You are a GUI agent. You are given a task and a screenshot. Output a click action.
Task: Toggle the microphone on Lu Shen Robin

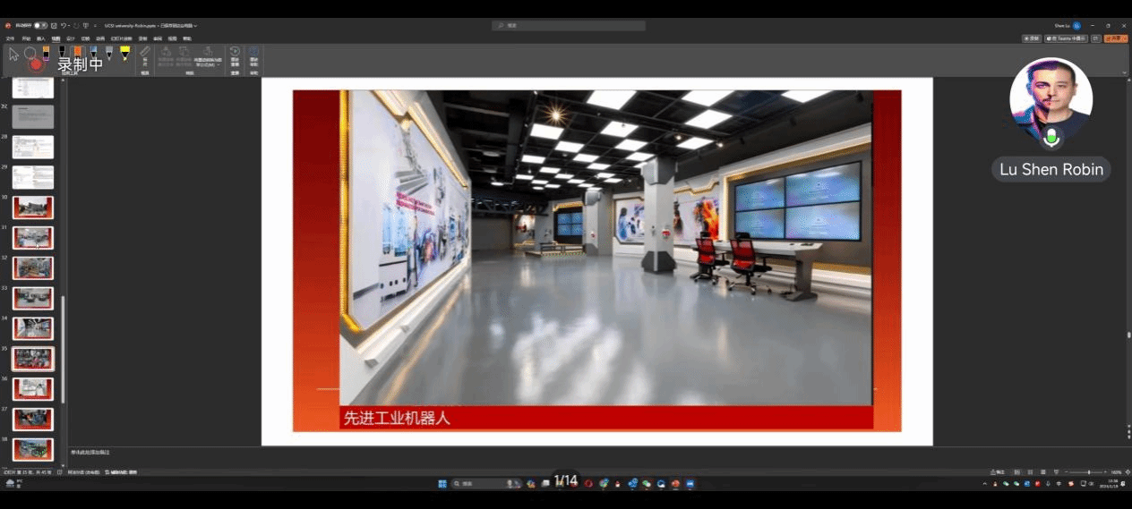(1051, 138)
